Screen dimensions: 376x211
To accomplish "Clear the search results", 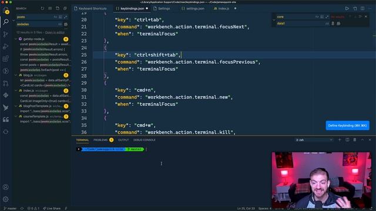I will point(50,8).
